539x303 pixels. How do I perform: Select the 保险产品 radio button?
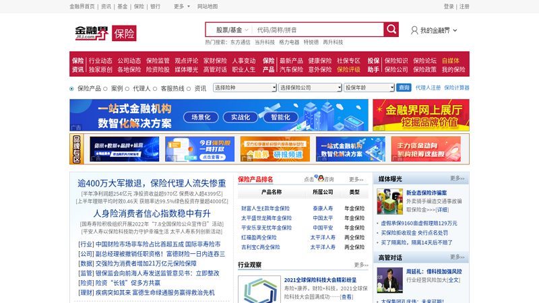[71, 89]
